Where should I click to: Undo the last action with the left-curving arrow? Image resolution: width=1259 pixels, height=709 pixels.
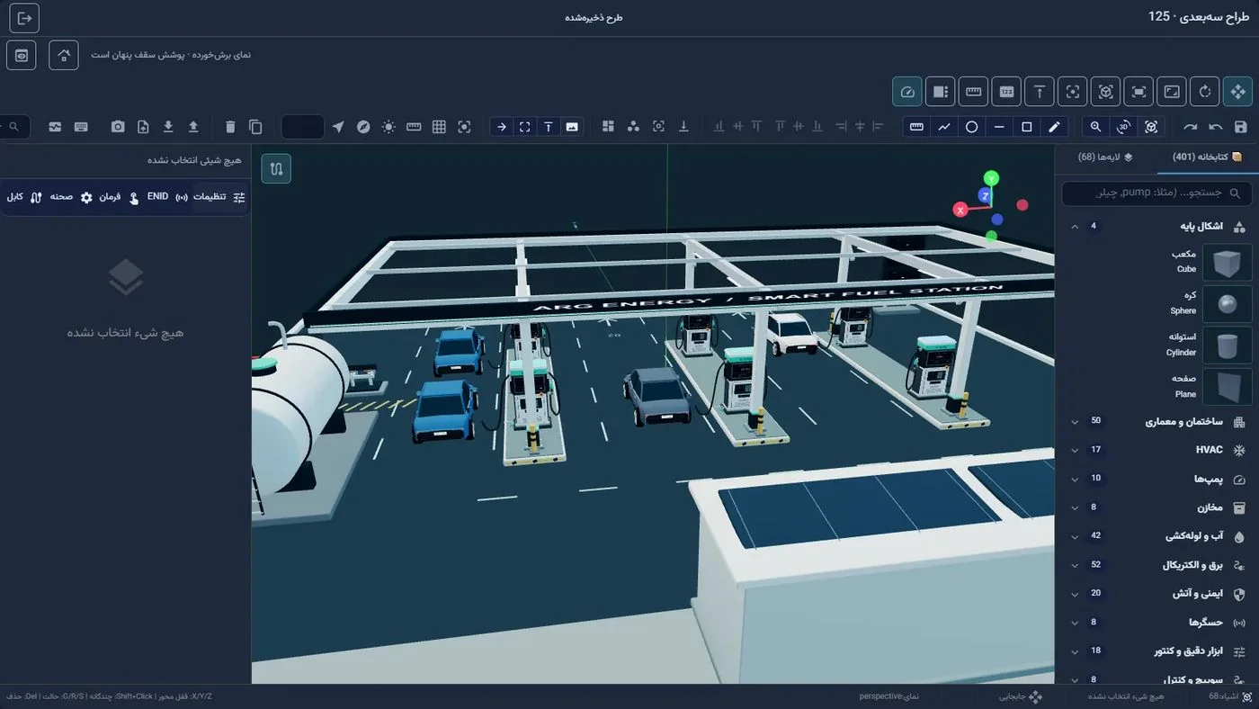tap(1216, 127)
